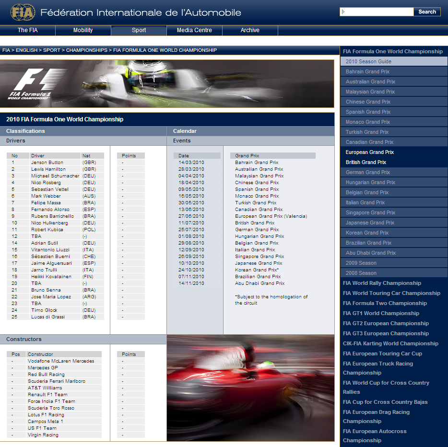The width and height of the screenshot is (448, 447).
Task: Open Chinese Grand Prix sidebar link
Action: [394, 102]
